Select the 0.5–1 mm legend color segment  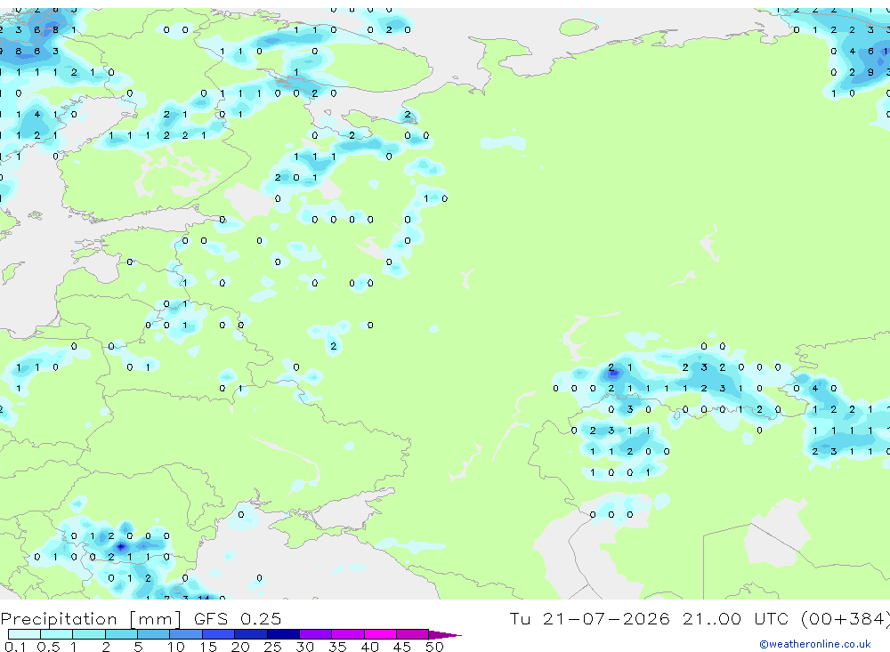point(57,634)
